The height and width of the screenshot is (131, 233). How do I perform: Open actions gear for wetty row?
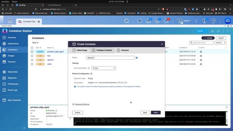[201, 64]
